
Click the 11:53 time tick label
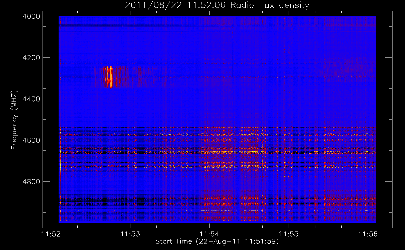pyautogui.click(x=130, y=234)
